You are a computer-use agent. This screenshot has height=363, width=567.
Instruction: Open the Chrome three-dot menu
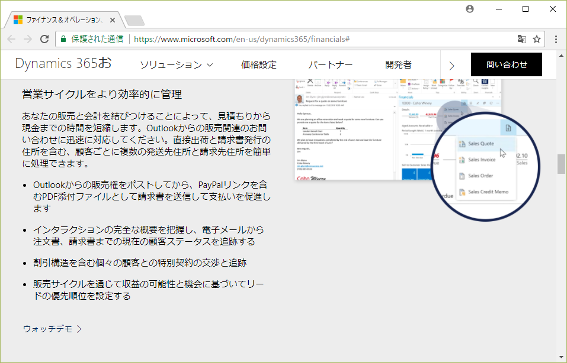[x=556, y=39]
